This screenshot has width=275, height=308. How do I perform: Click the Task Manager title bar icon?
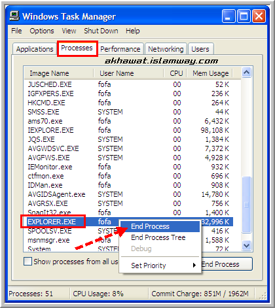click(14, 16)
